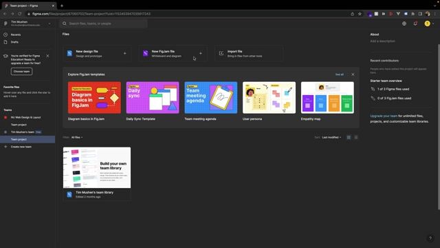Dismiss the Figma Education verification notice
The image size is (440, 248).
pyautogui.click(x=47, y=56)
